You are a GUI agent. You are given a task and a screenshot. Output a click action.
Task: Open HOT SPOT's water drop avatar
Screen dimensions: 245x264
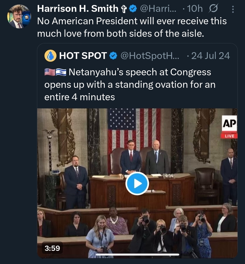click(50, 56)
